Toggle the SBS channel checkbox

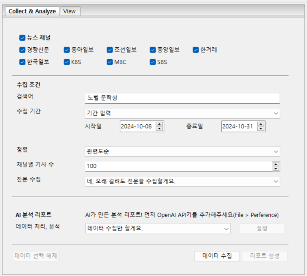(153, 62)
